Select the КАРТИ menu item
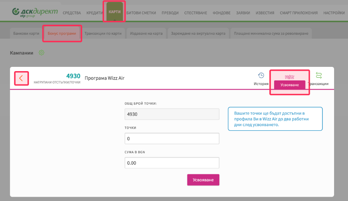The height and width of the screenshot is (201, 348). click(114, 12)
